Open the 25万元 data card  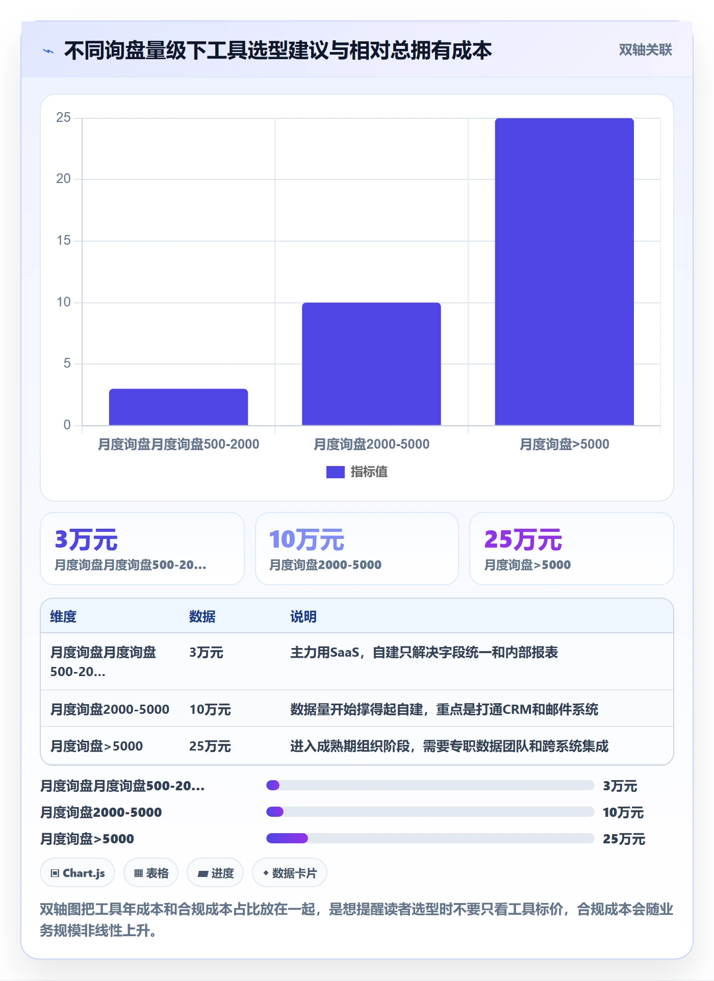point(572,549)
